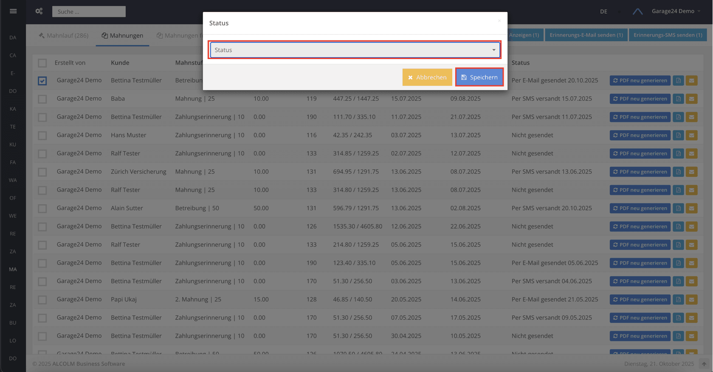Uncheck the checked Bettina Testmüller Betreibung row
This screenshot has height=372, width=713.
[42, 81]
